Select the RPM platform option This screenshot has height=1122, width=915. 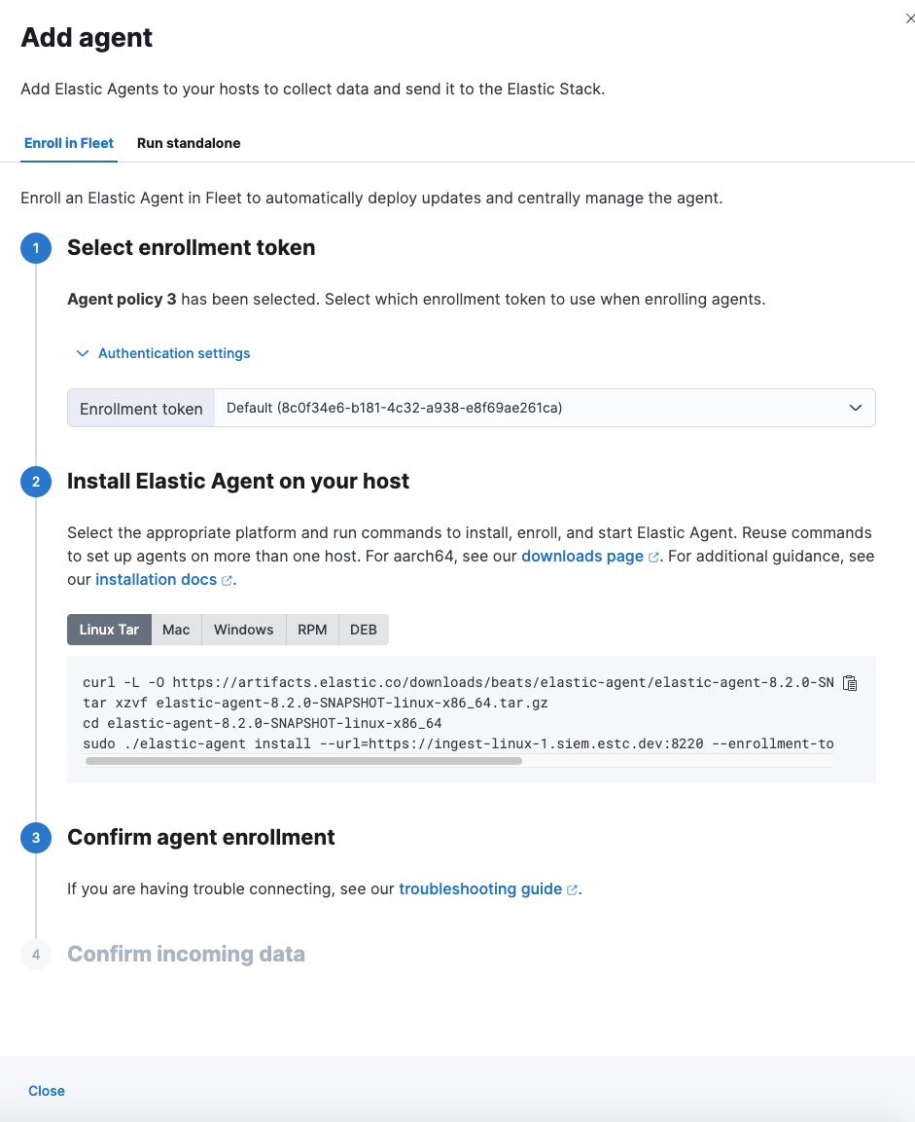312,630
